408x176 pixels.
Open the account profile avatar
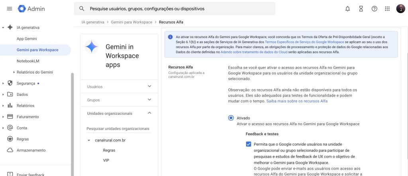click(400, 9)
